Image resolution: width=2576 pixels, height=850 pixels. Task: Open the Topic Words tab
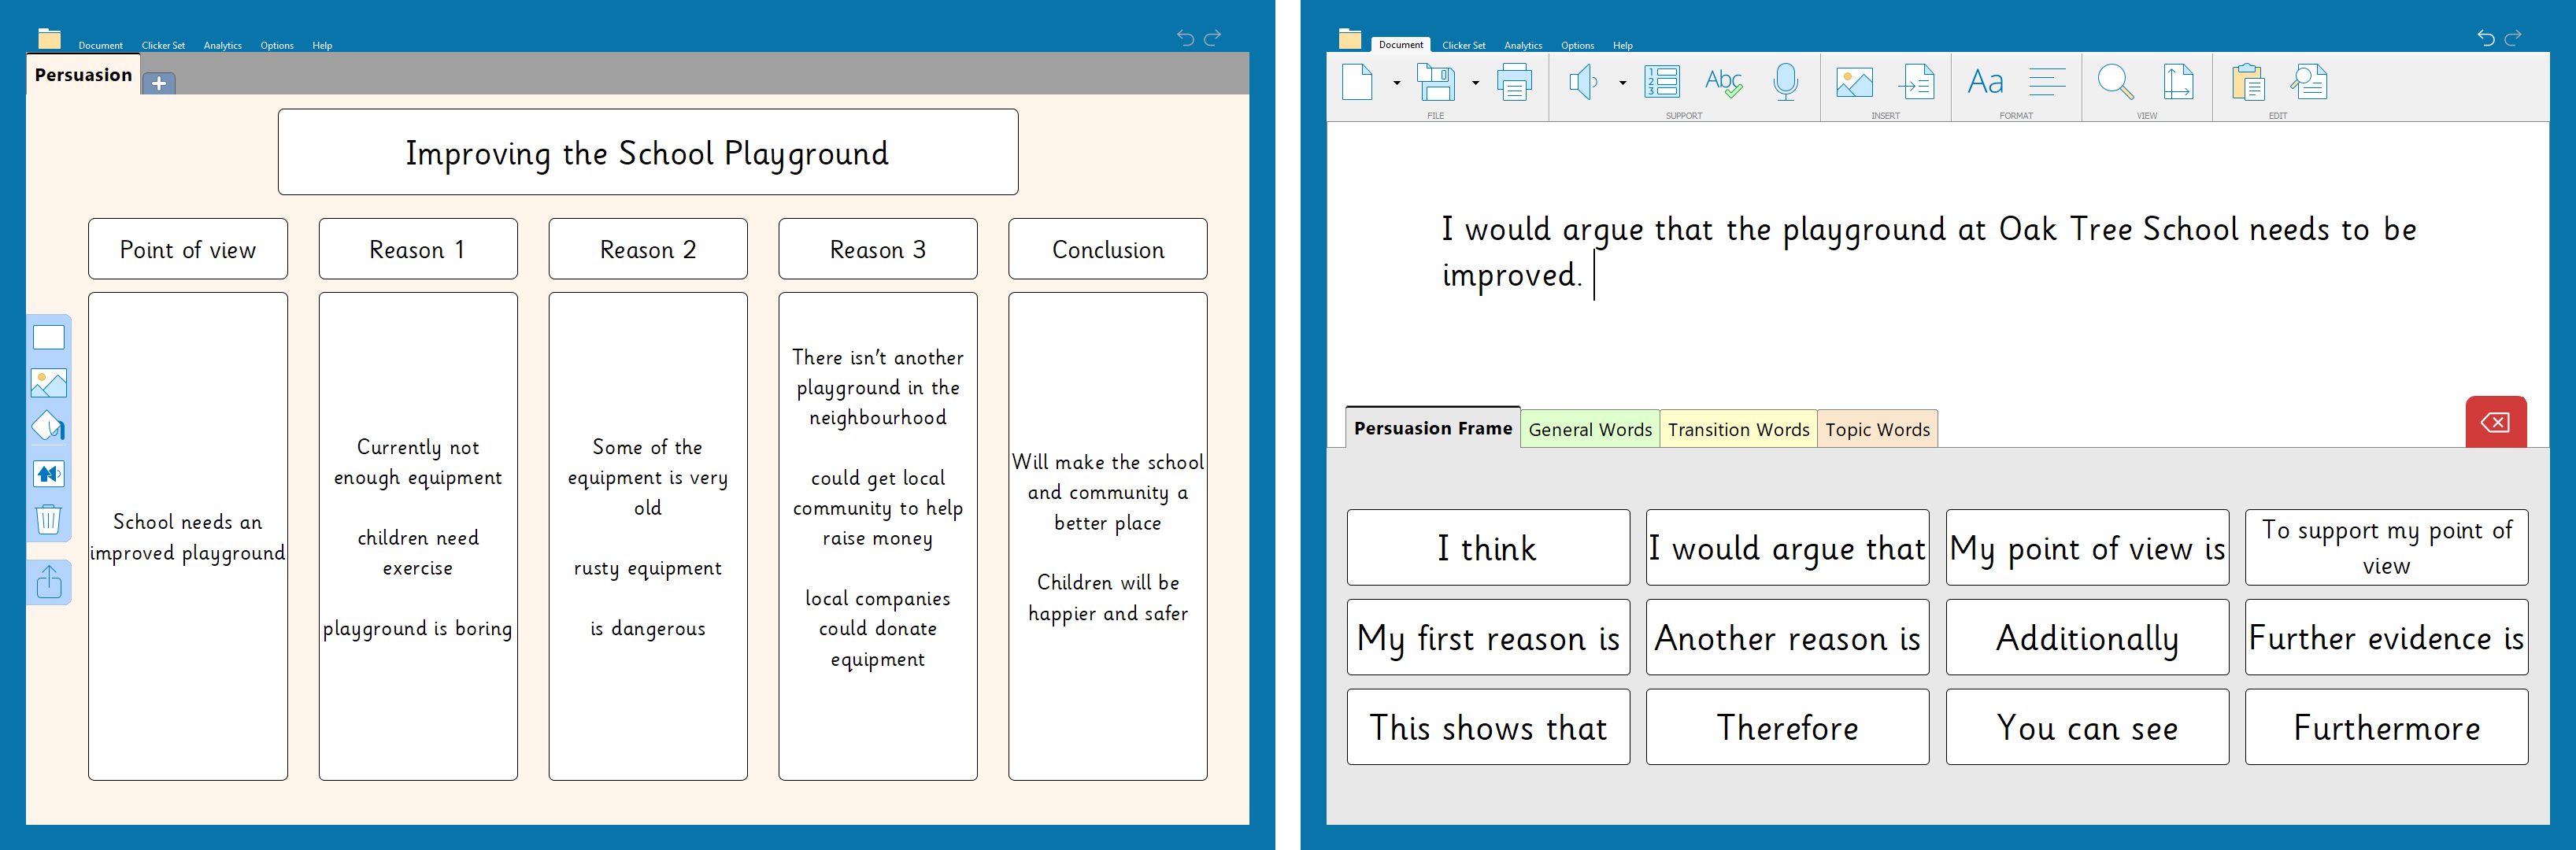coord(1877,429)
